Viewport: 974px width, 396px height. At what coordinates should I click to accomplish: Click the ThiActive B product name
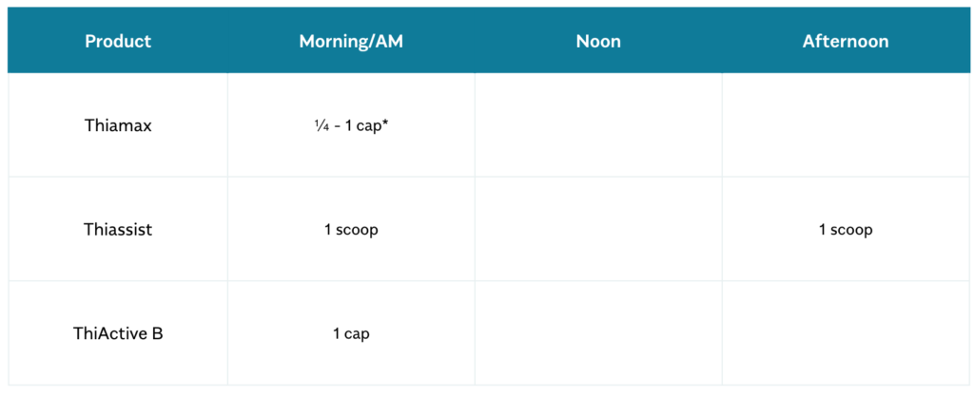click(x=118, y=334)
